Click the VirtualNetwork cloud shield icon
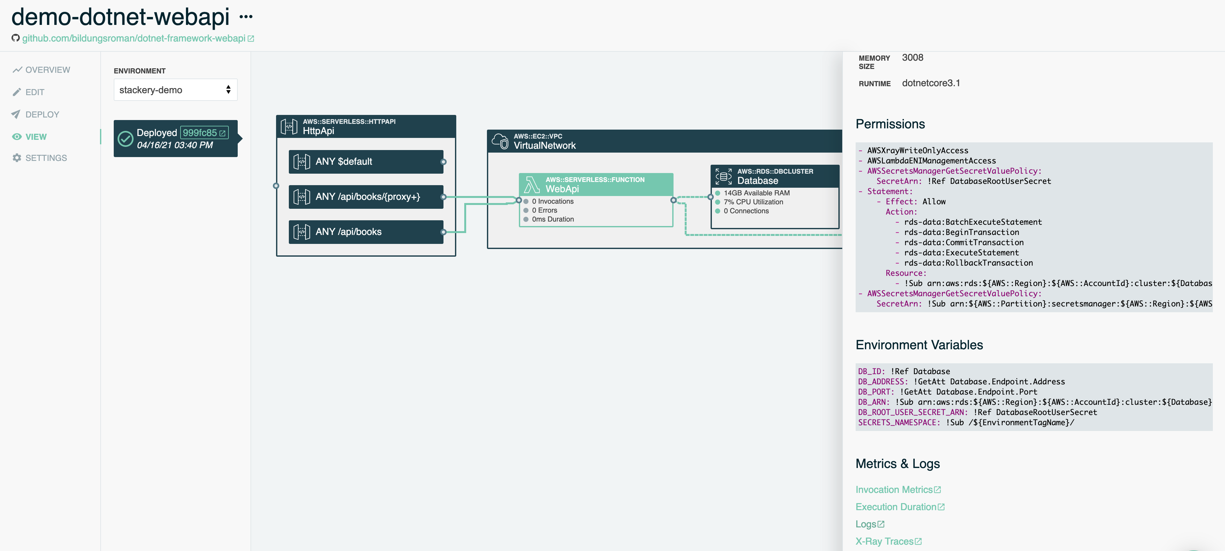The image size is (1225, 551). tap(500, 141)
